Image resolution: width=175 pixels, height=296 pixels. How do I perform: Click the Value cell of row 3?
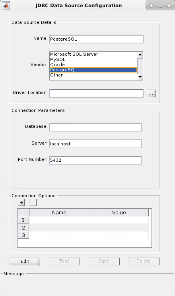point(119,235)
